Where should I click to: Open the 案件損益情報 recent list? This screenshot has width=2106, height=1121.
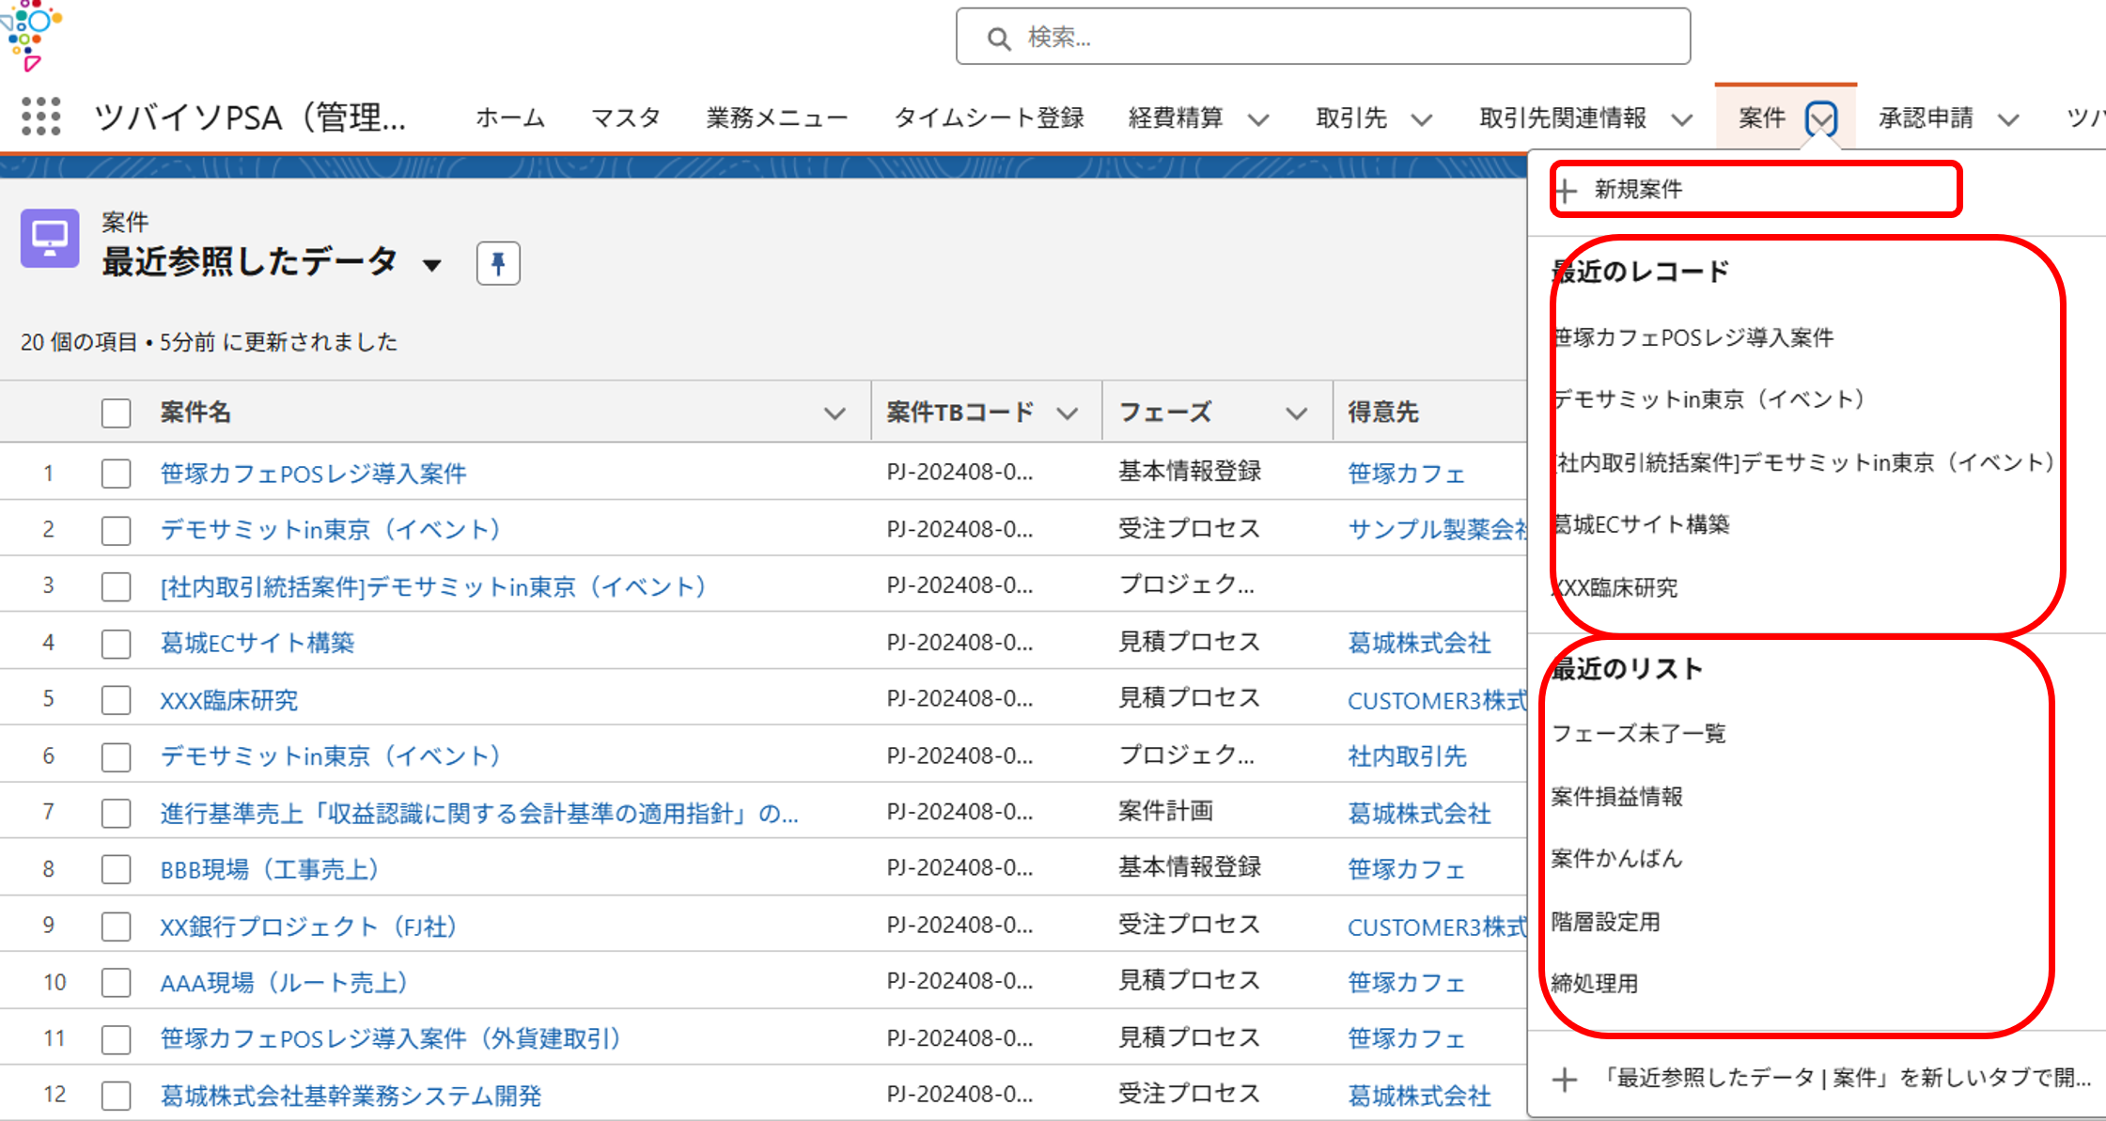point(1617,797)
